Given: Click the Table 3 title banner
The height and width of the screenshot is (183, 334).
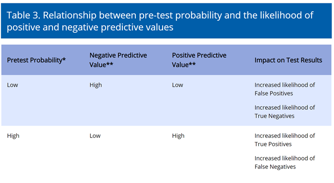Looking at the screenshot, I should pos(167,21).
